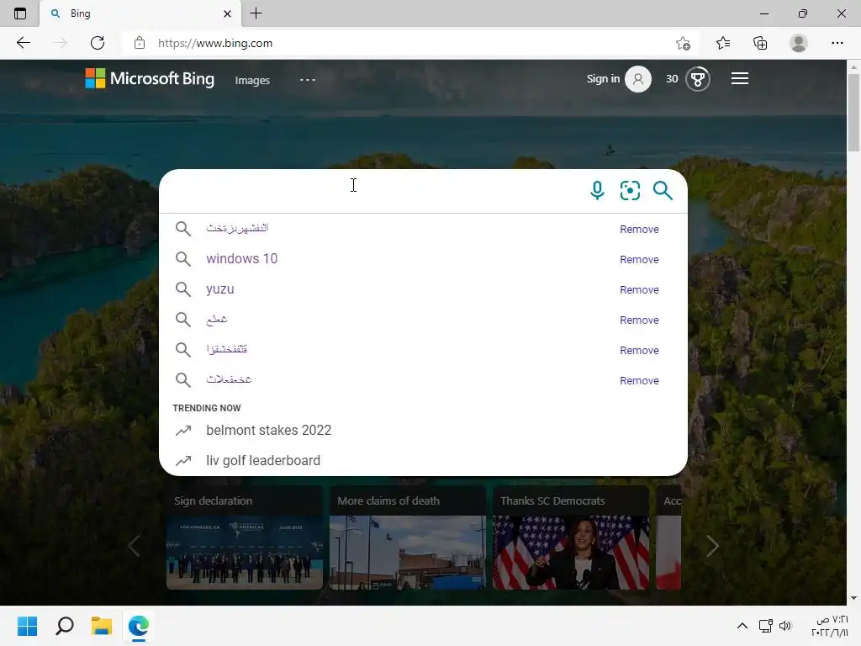Open the Images link in Bing header
Image resolution: width=861 pixels, height=646 pixels.
(x=252, y=80)
